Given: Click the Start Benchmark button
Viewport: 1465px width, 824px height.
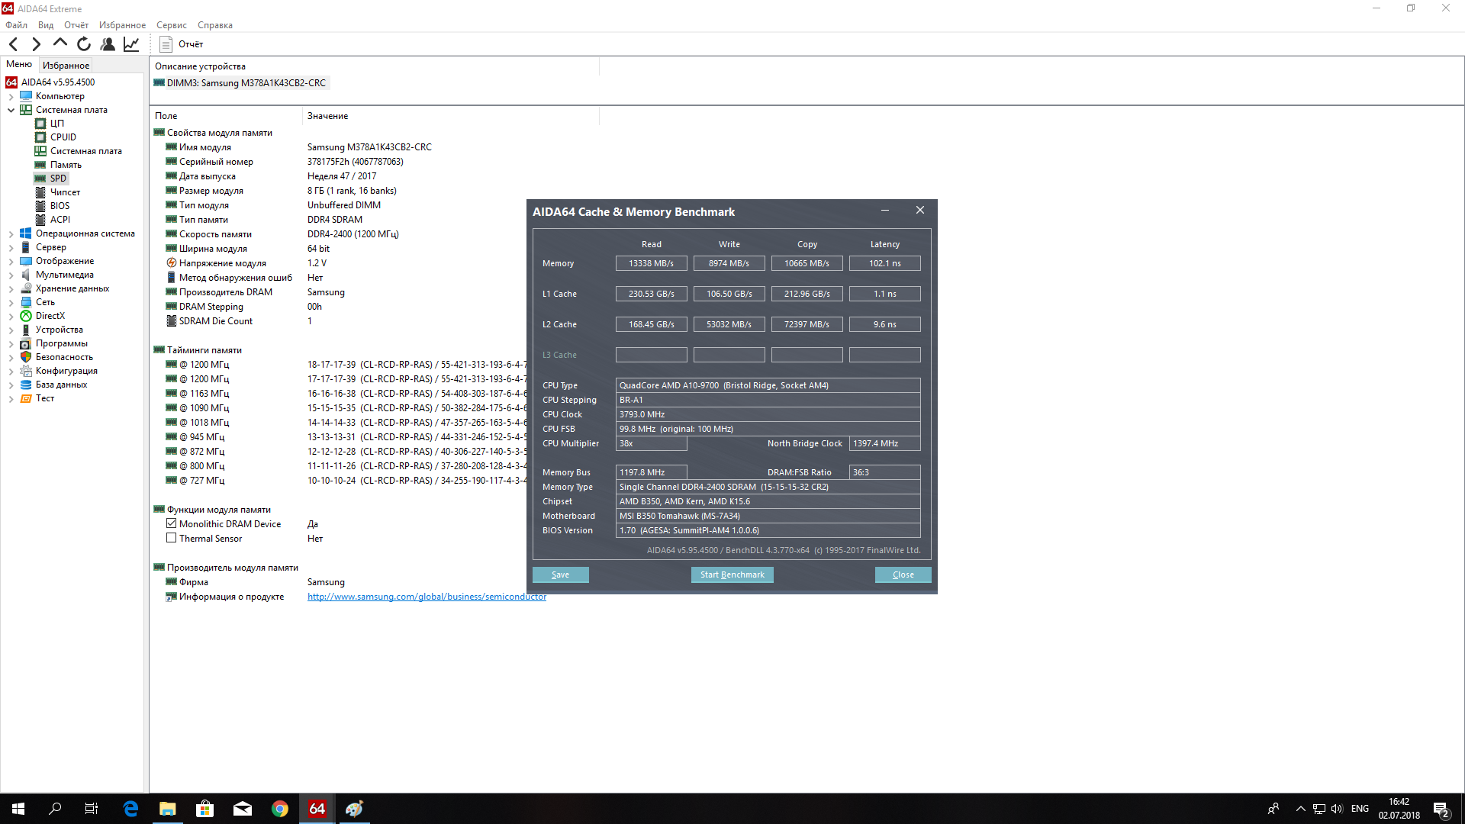Looking at the screenshot, I should coord(732,575).
